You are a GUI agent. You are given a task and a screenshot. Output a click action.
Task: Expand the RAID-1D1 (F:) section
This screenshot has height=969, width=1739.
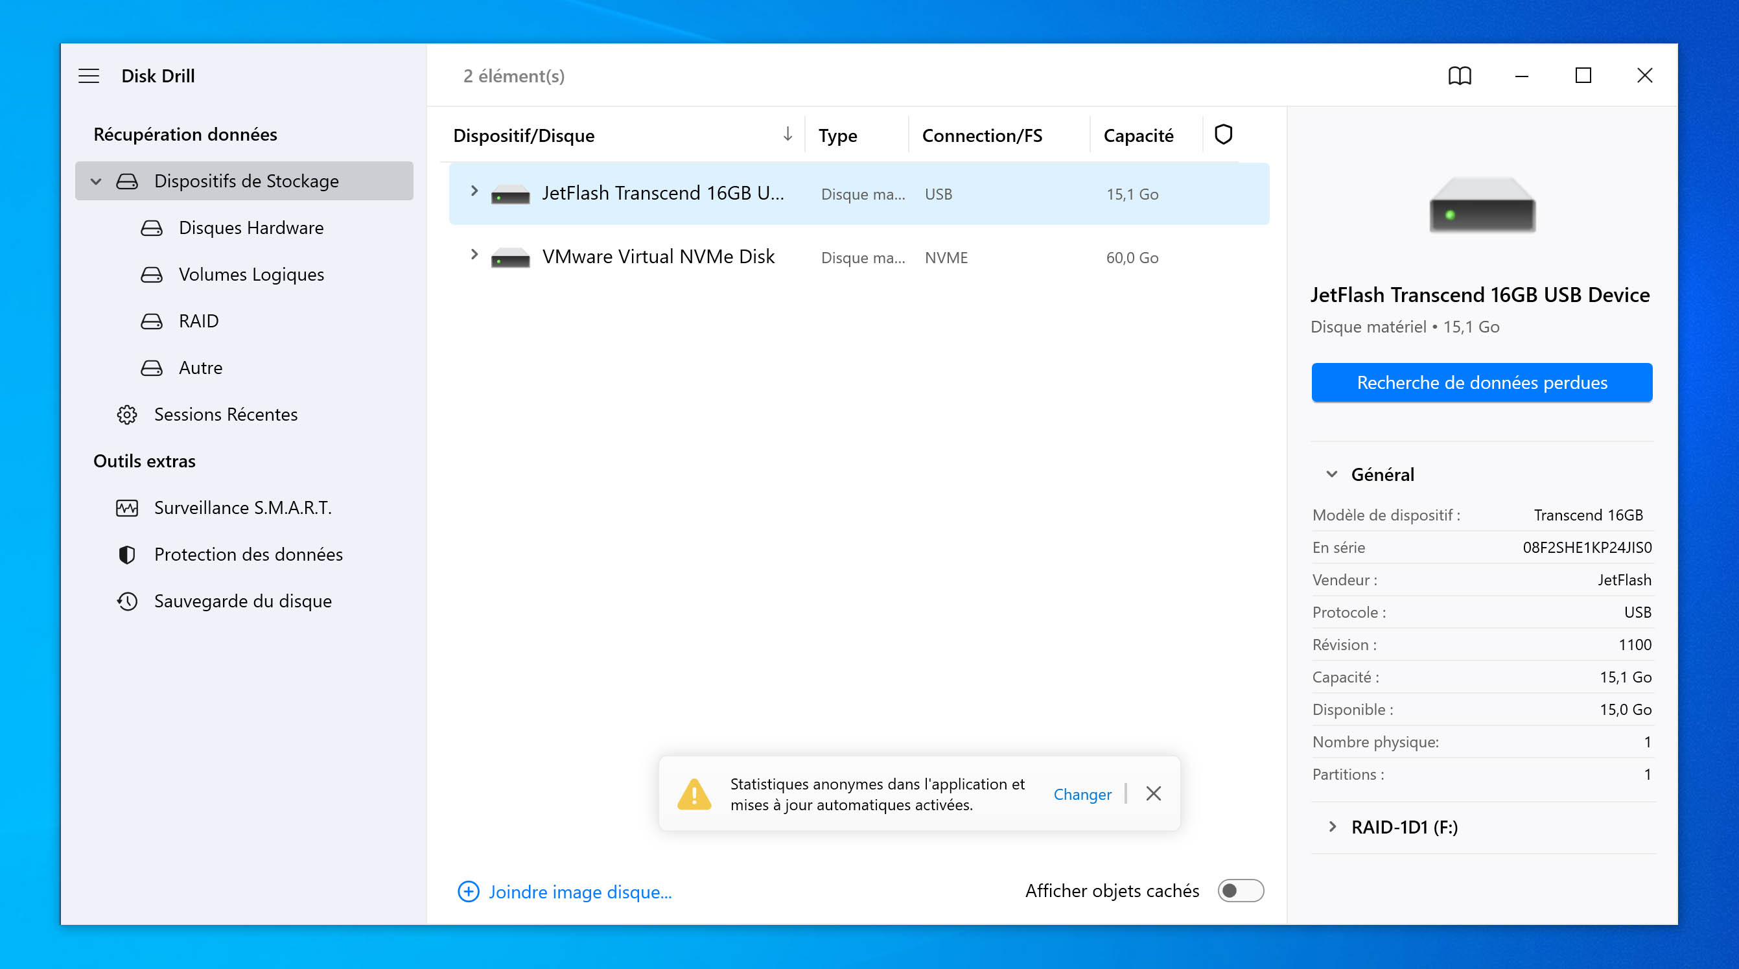point(1332,826)
